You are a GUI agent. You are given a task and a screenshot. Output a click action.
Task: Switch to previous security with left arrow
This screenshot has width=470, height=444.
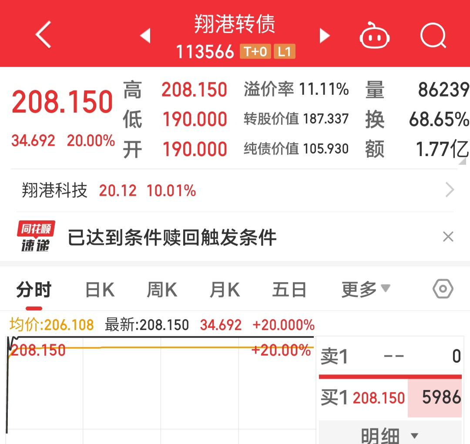tap(146, 36)
